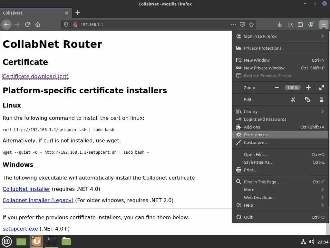
Task: Reload the current page
Action: (x=27, y=25)
